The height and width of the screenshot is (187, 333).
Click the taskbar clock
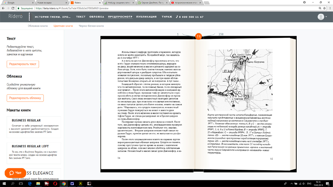tap(318, 184)
